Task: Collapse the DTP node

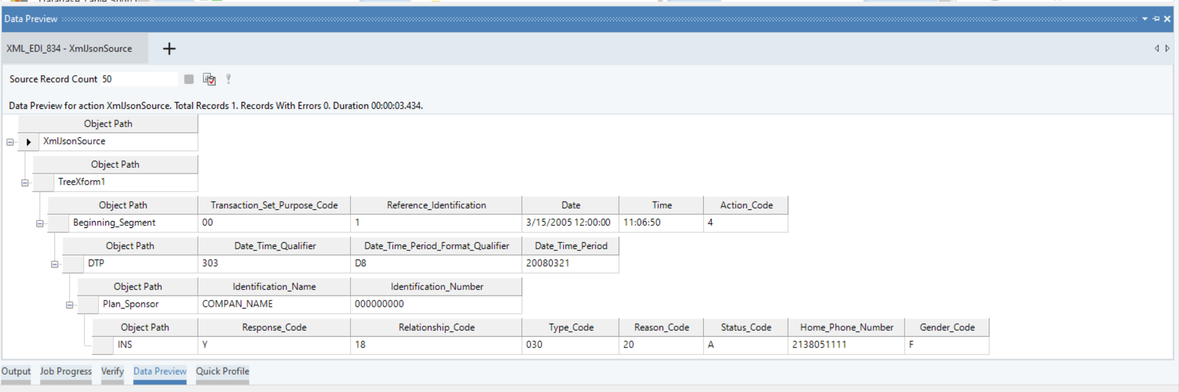Action: [x=55, y=264]
